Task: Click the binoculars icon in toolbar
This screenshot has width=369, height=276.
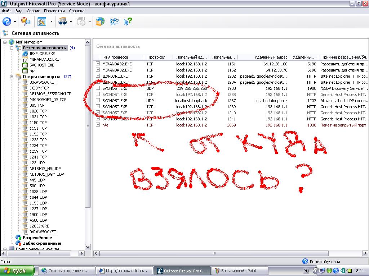Action: (x=114, y=22)
